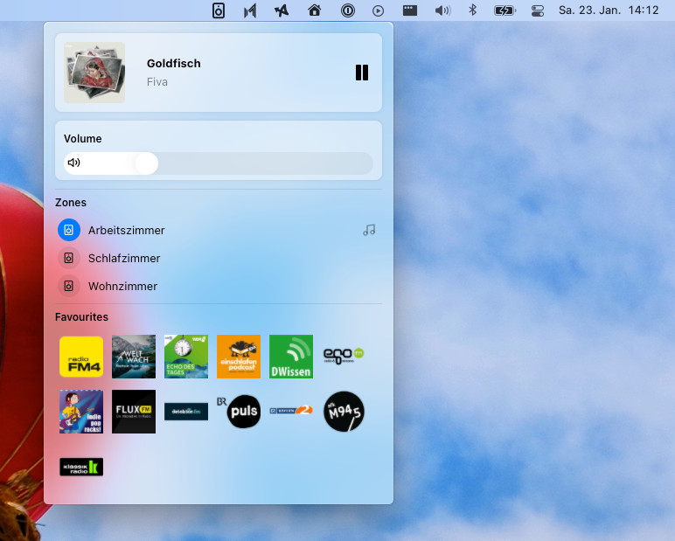Click the date and time Sa. 23. Jan. 14:12
Image resolution: width=675 pixels, height=541 pixels.
pyautogui.click(x=609, y=10)
